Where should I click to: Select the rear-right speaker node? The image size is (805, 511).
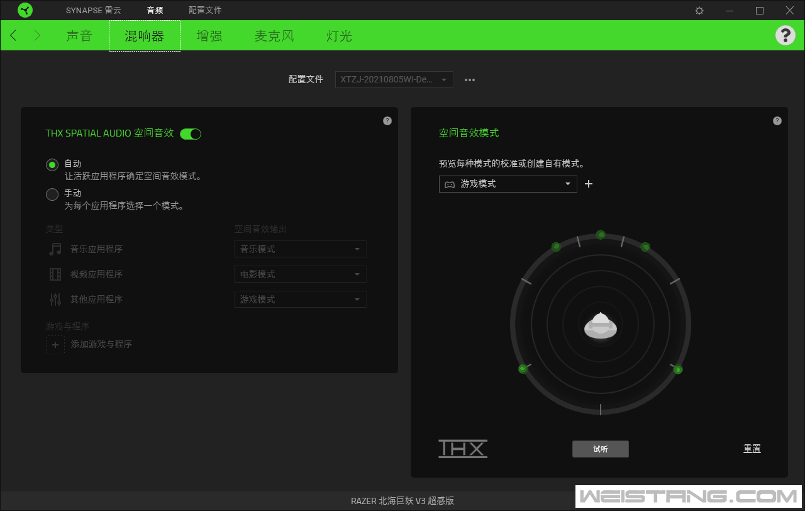[678, 369]
